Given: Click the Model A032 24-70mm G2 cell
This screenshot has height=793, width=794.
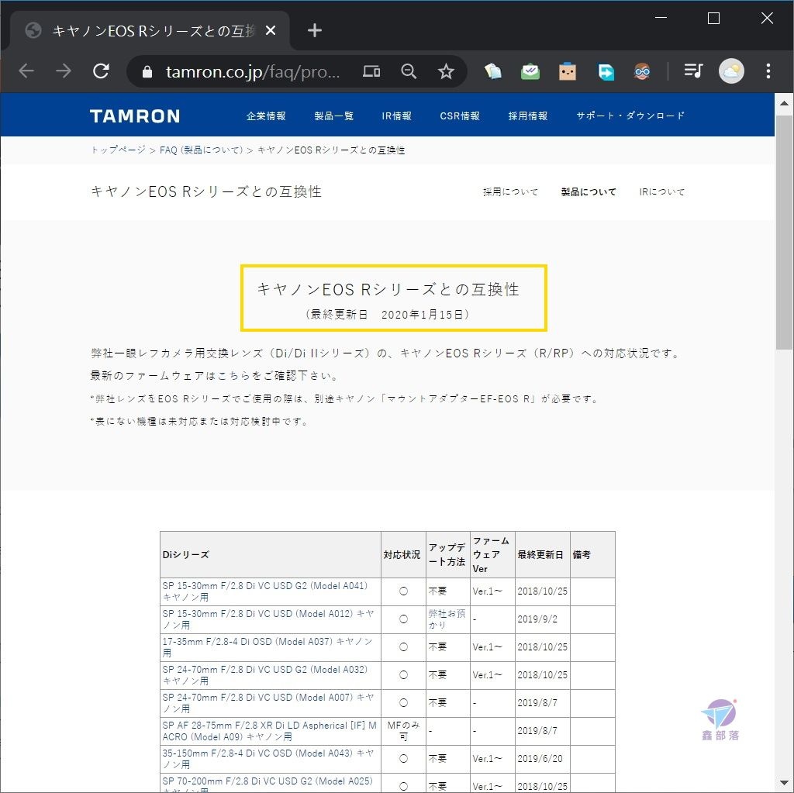Looking at the screenshot, I should click(x=271, y=675).
